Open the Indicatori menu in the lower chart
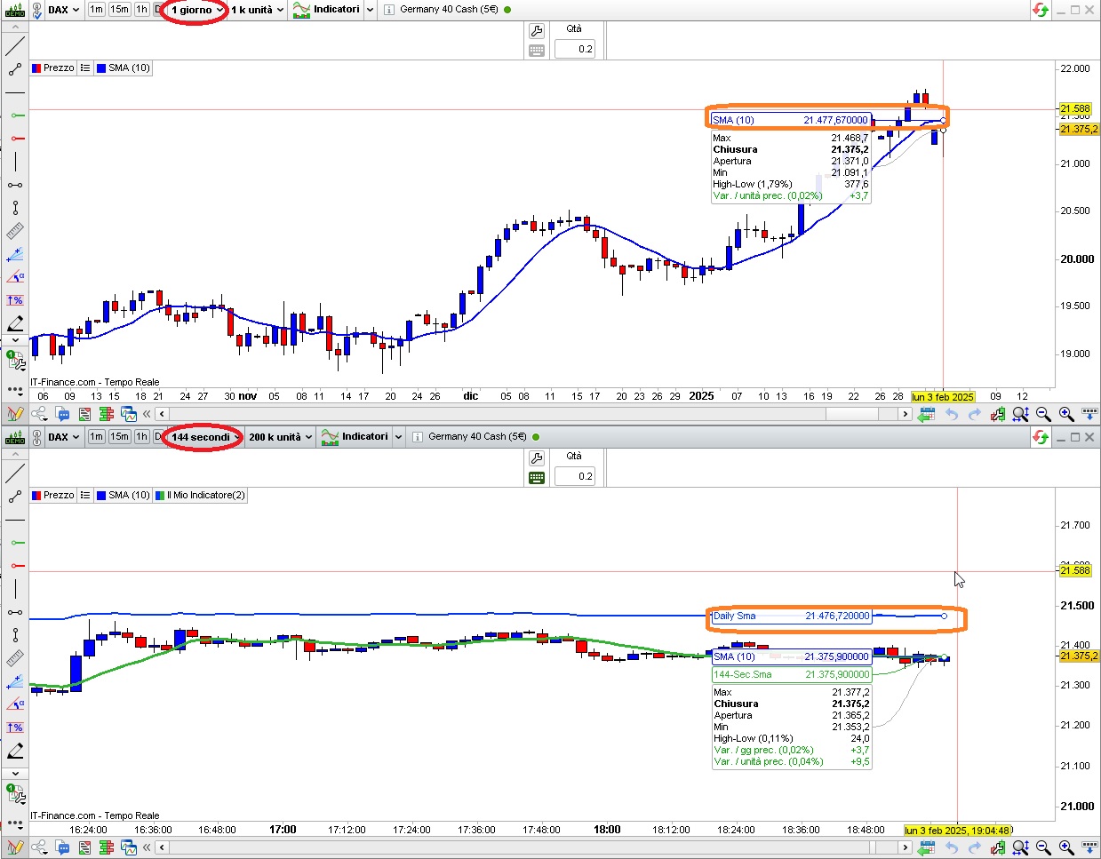 point(362,437)
